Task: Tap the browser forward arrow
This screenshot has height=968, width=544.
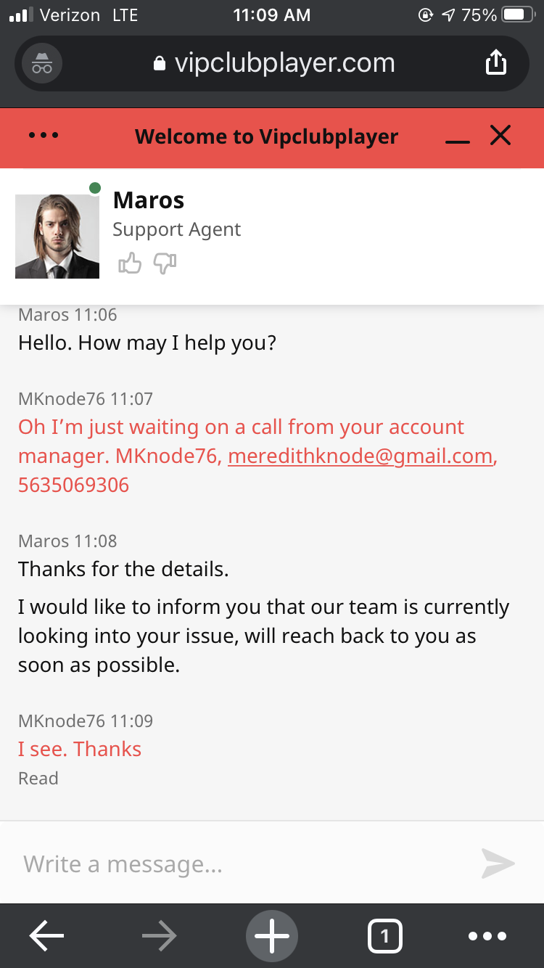Action: pyautogui.click(x=159, y=937)
